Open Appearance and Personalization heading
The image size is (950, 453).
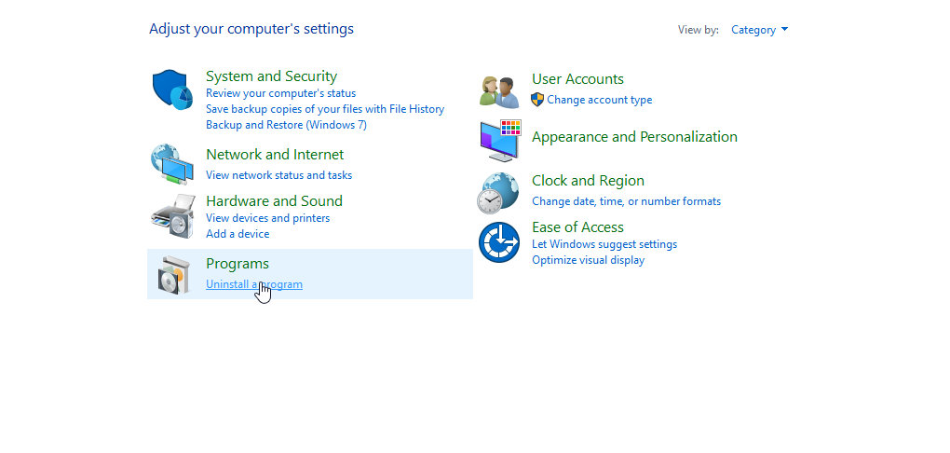[634, 137]
